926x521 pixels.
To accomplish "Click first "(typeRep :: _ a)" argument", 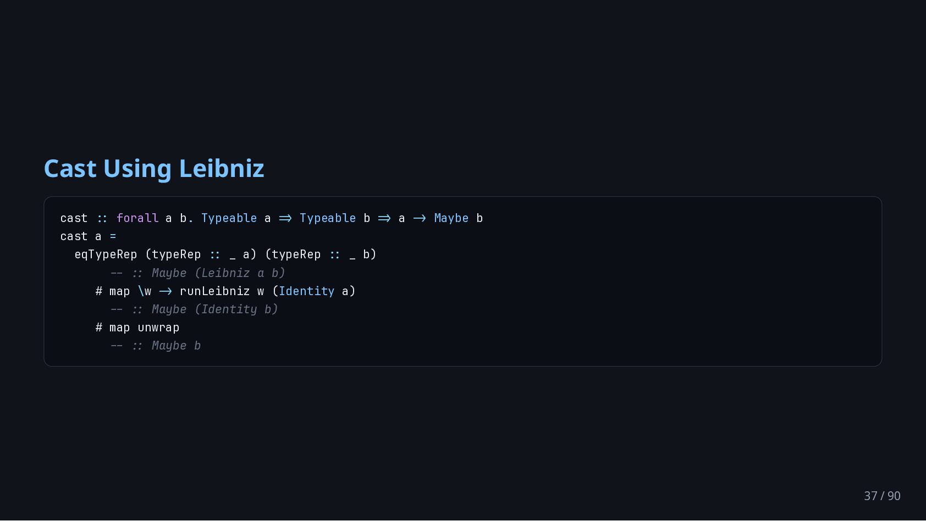I will click(201, 254).
